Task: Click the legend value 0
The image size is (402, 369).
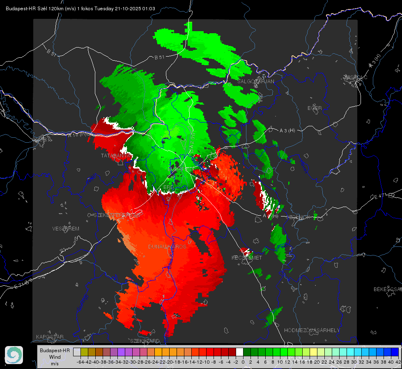Action: point(243,362)
